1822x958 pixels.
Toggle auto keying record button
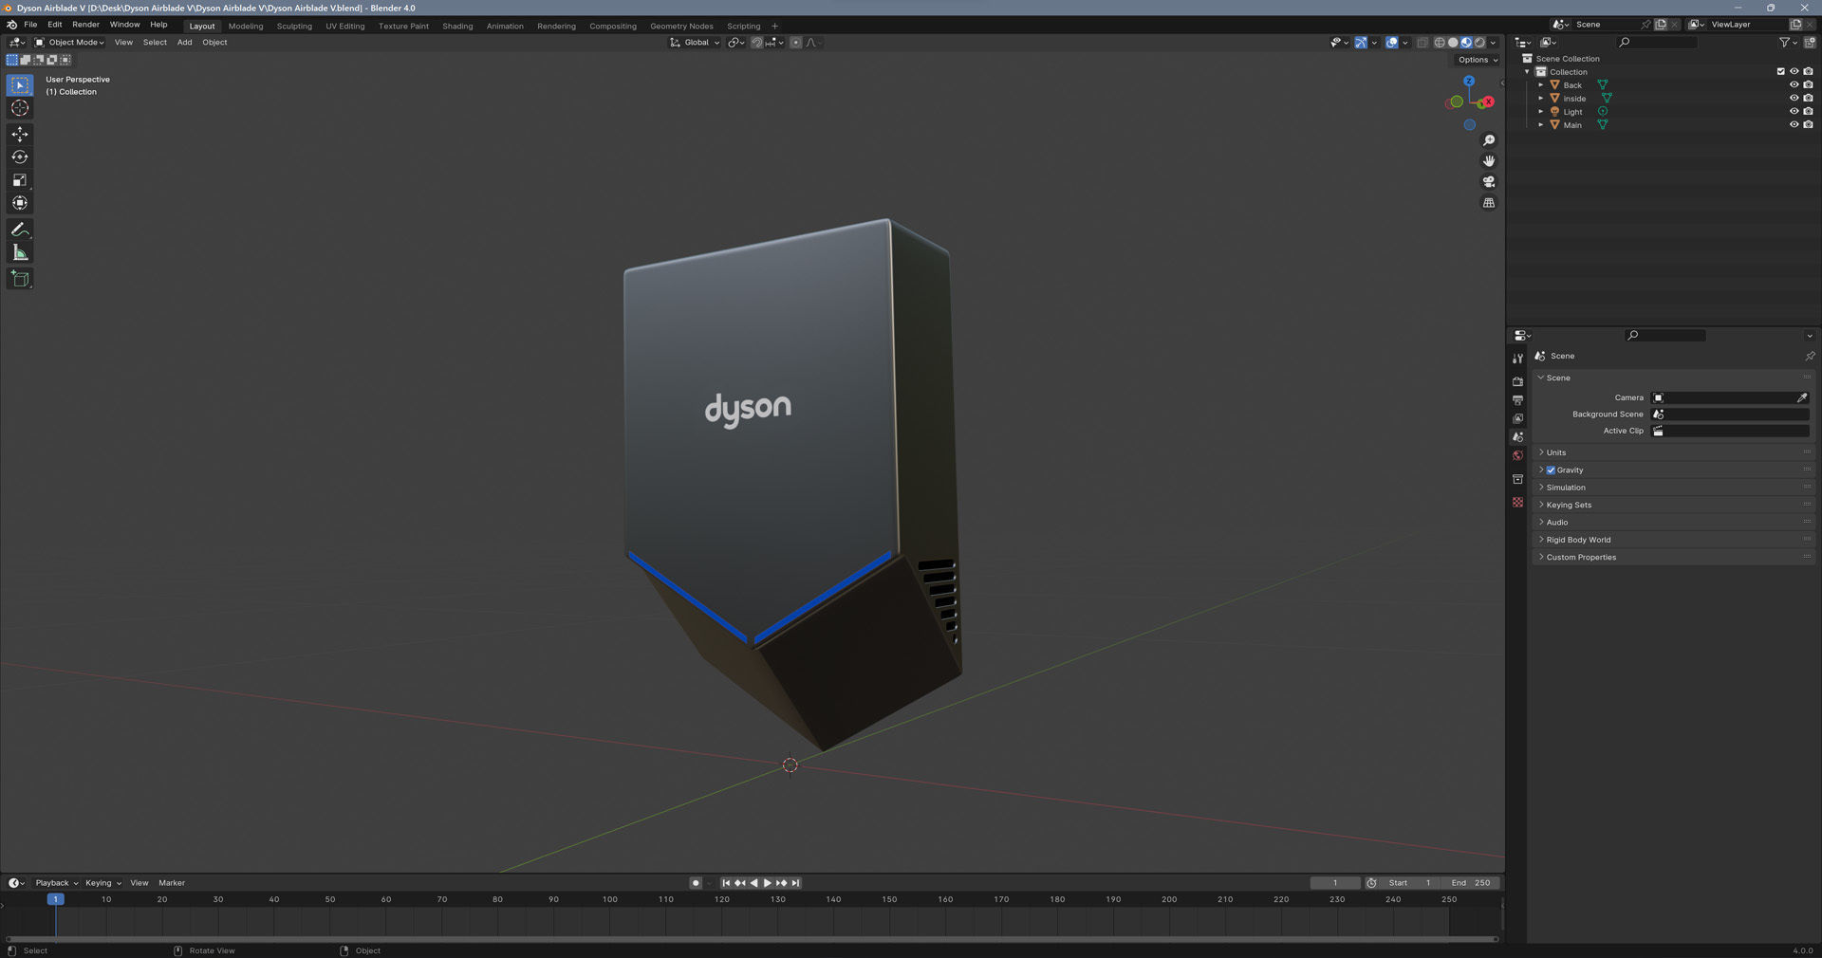[x=696, y=883]
